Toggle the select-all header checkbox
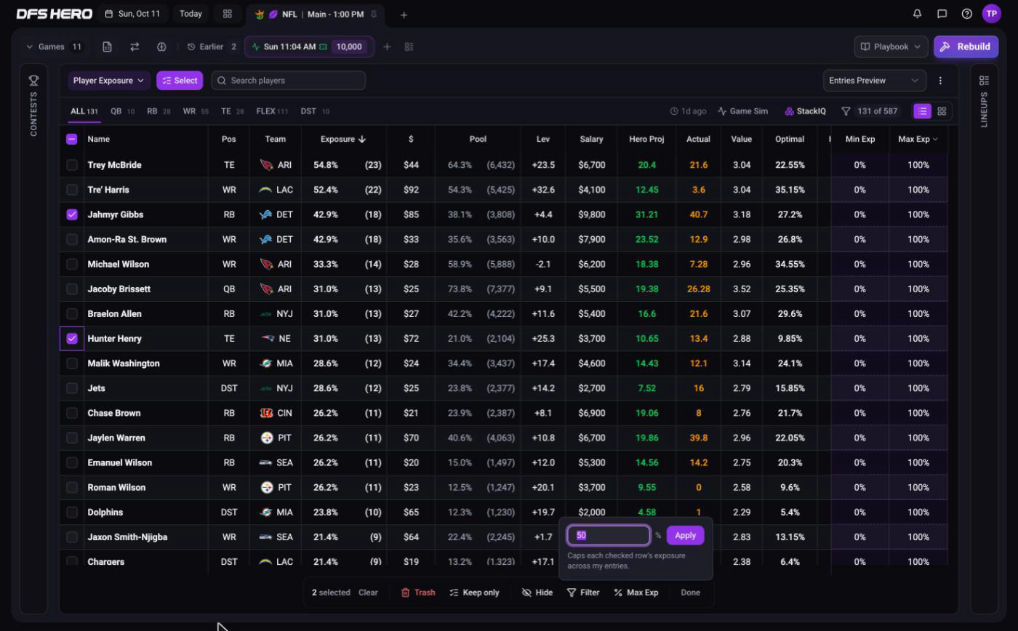 [72, 139]
